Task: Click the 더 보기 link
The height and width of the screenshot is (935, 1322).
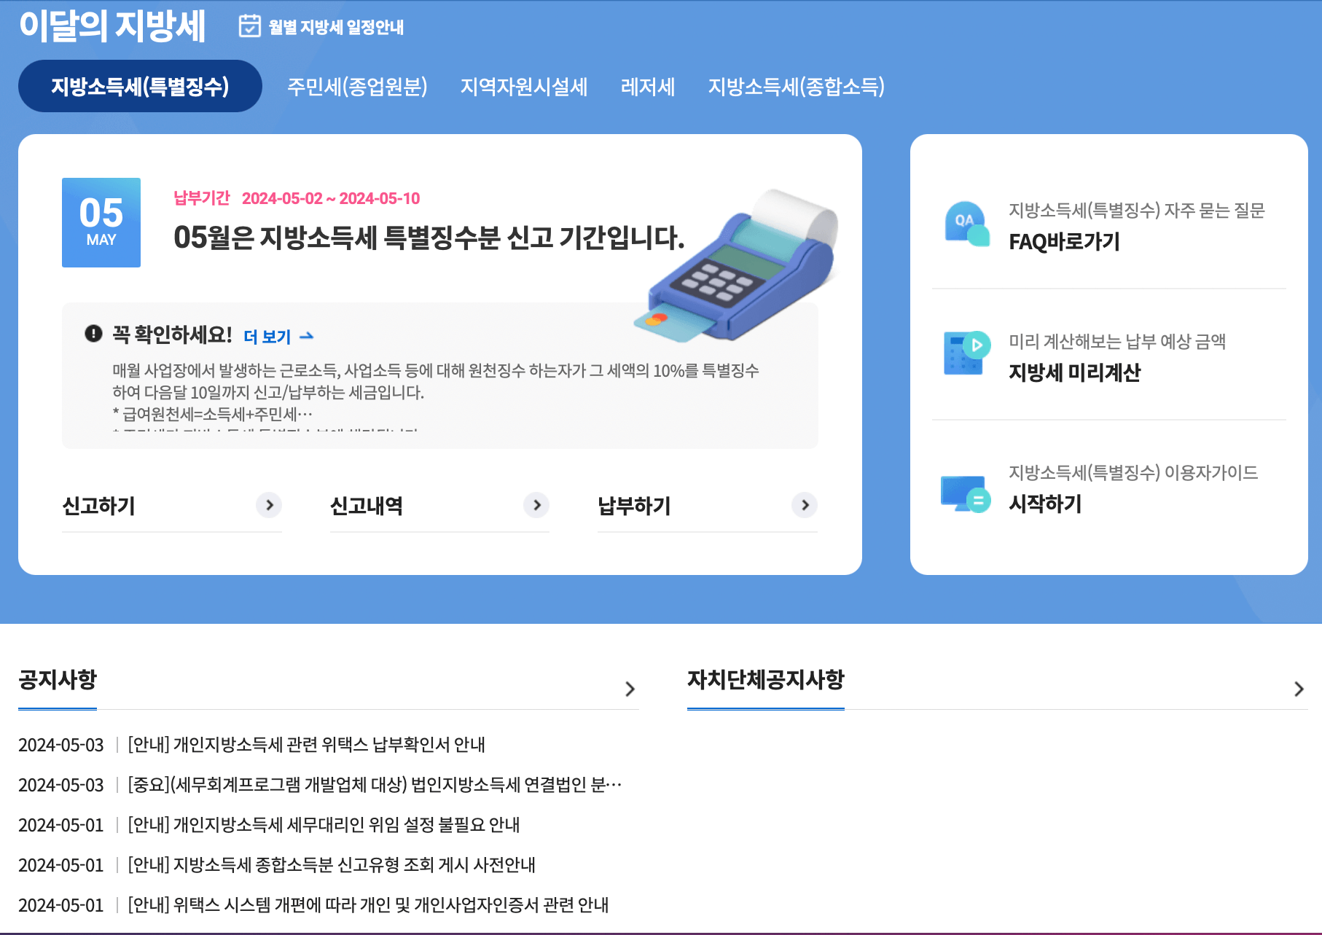Action: [x=266, y=336]
